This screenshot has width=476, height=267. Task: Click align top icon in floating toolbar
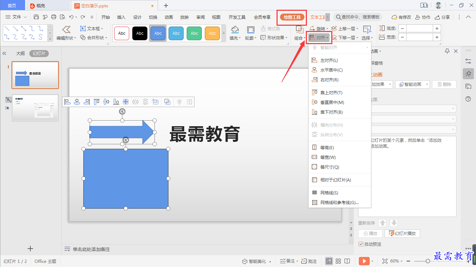click(x=97, y=102)
